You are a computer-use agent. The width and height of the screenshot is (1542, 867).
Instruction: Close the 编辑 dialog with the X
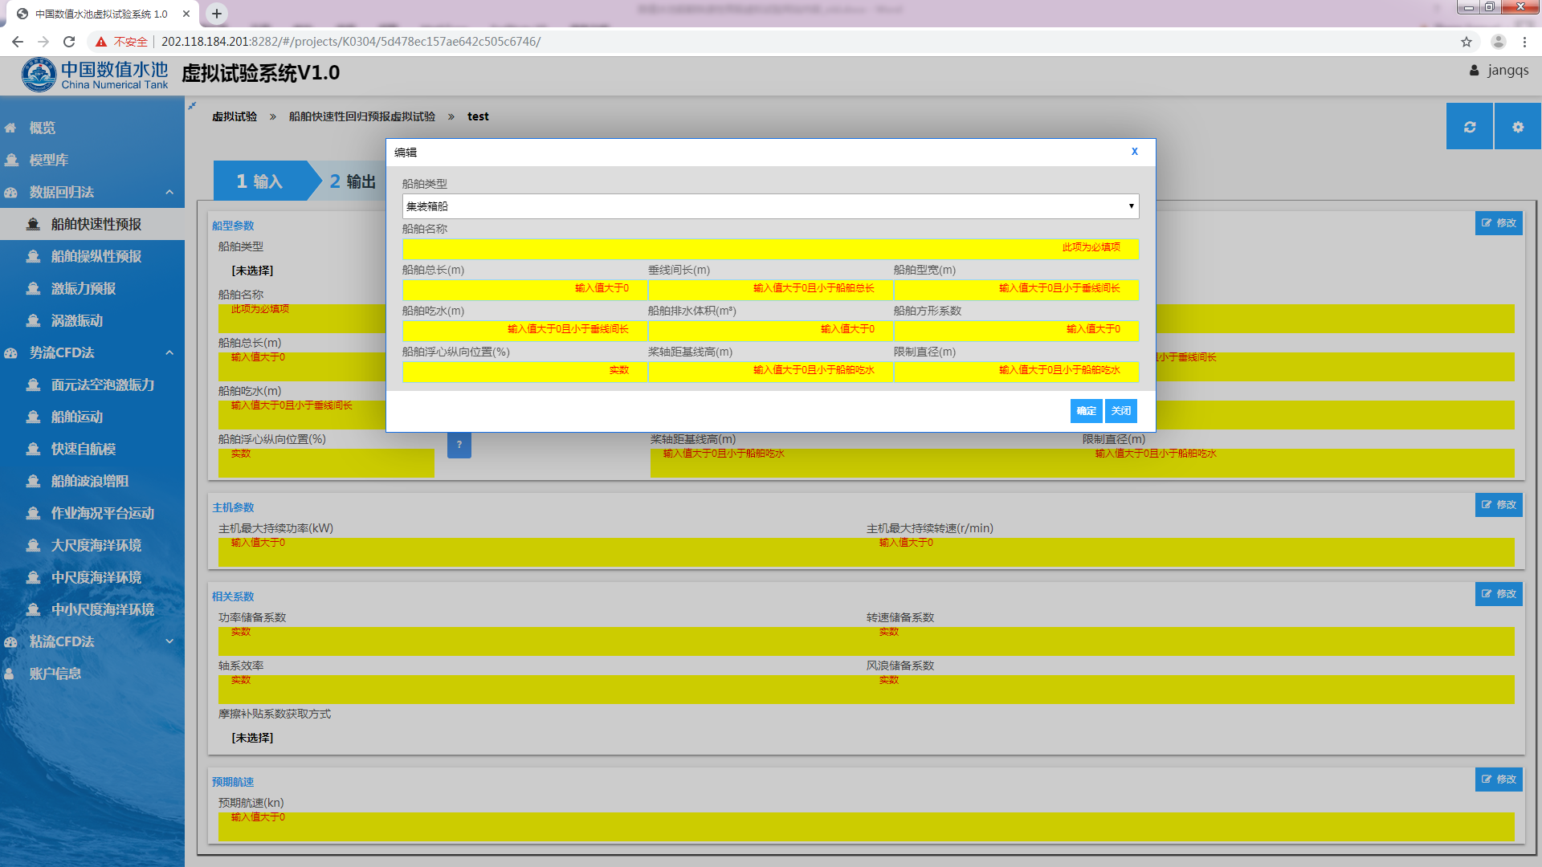pyautogui.click(x=1134, y=152)
